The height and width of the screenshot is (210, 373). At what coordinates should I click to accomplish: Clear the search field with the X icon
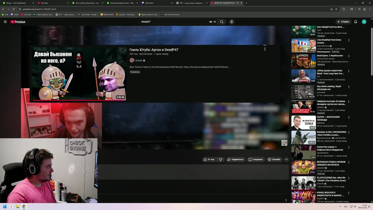pyautogui.click(x=215, y=22)
